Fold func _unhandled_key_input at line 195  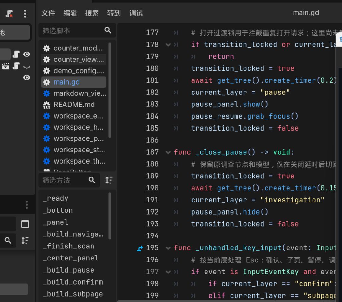point(168,248)
